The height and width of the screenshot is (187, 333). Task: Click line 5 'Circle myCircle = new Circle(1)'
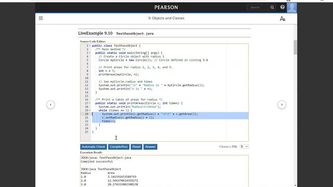click(x=153, y=60)
